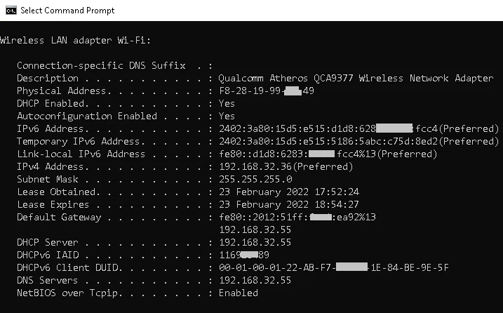Image resolution: width=503 pixels, height=313 pixels.
Task: Click the 'Subnet Mask' label
Action: pos(48,179)
